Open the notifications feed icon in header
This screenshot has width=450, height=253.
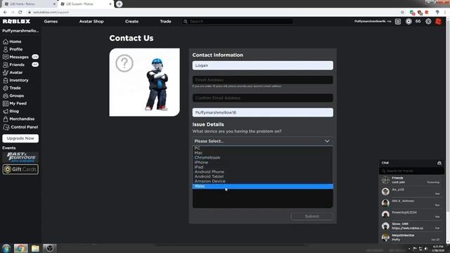pos(398,22)
